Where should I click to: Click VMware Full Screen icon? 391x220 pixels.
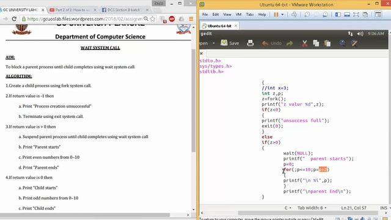(x=356, y=15)
